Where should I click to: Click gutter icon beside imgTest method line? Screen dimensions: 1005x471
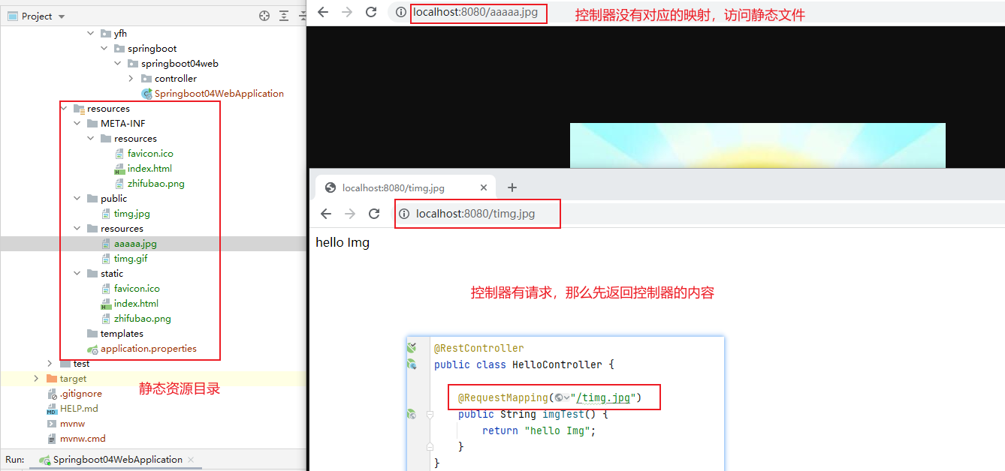[x=412, y=414]
